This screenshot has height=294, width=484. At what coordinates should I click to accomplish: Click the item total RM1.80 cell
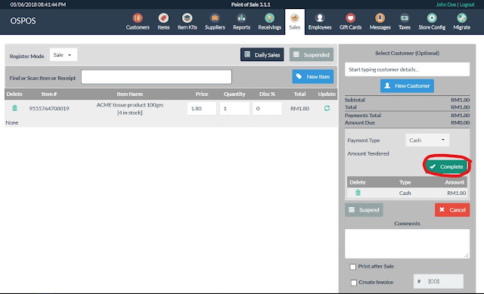[299, 108]
